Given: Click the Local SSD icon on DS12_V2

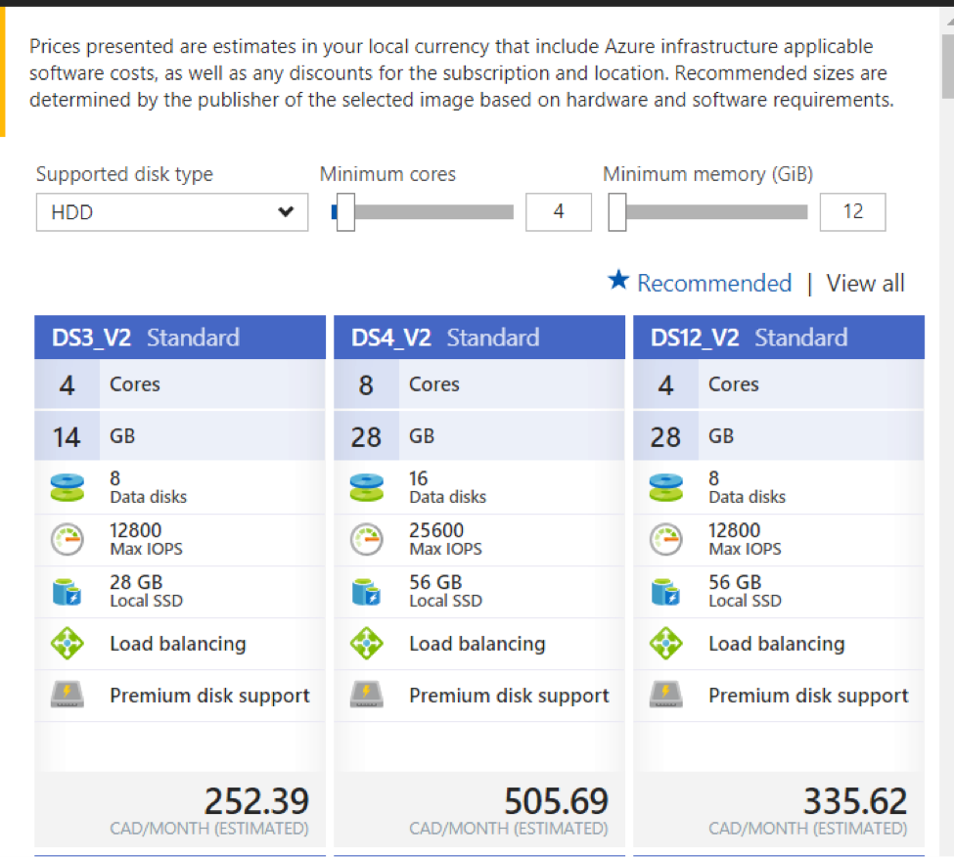Looking at the screenshot, I should (665, 591).
